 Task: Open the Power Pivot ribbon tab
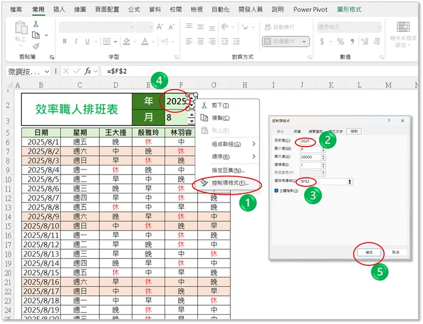pos(310,10)
